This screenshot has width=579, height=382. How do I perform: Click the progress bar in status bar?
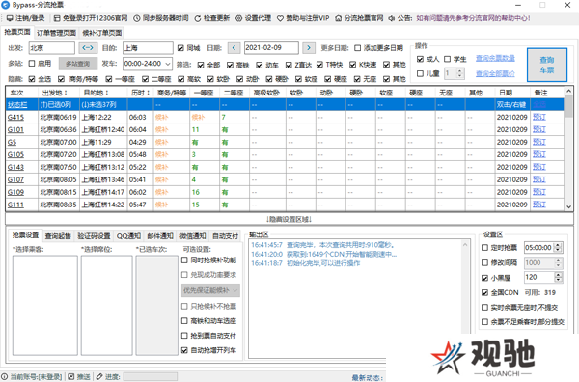151,377
